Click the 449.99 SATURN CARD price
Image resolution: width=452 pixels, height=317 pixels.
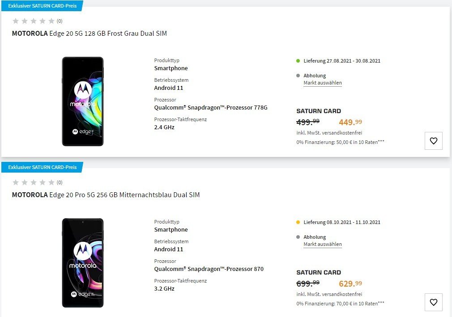[x=350, y=122]
